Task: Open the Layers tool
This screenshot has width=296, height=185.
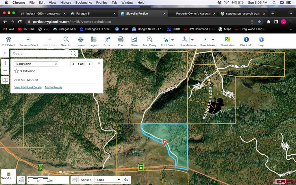Action: coord(80,40)
